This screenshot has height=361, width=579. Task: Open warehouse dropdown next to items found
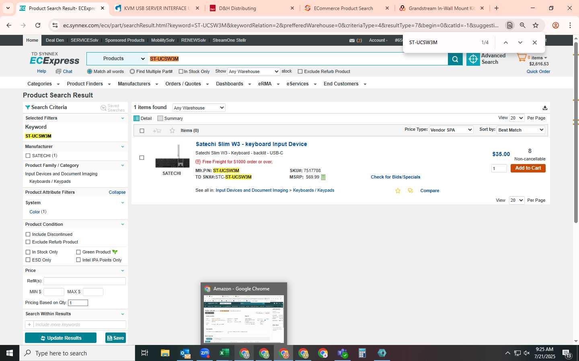pyautogui.click(x=199, y=108)
